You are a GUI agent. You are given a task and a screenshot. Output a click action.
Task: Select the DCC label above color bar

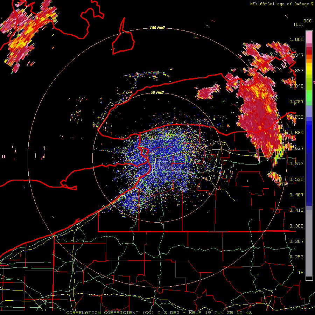[x=307, y=21]
